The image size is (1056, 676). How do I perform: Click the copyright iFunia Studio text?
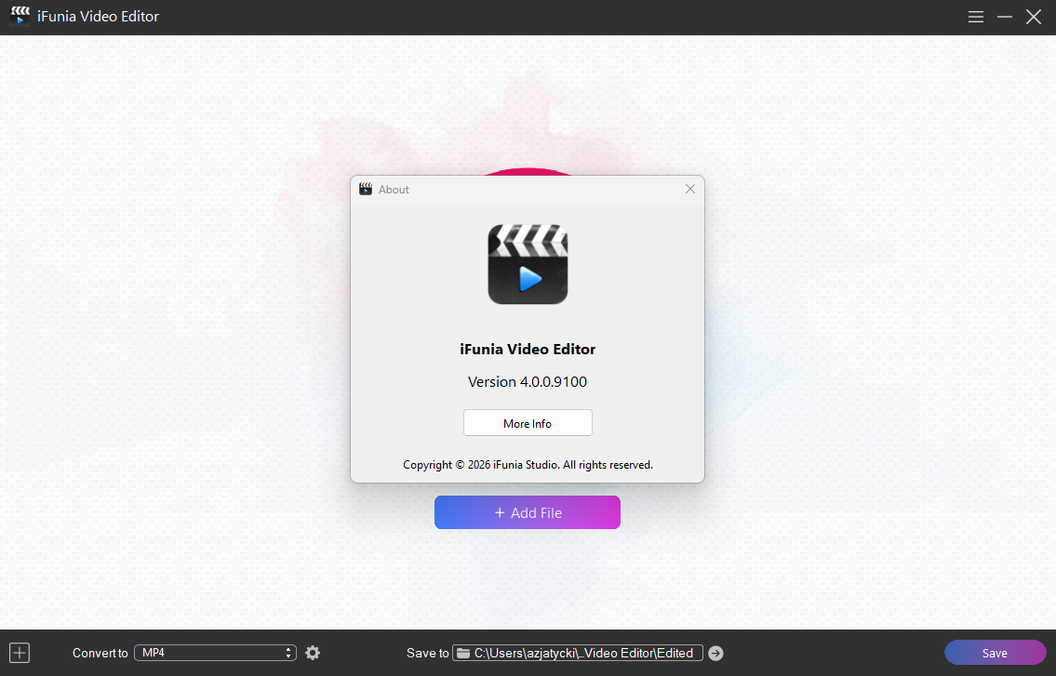[528, 465]
